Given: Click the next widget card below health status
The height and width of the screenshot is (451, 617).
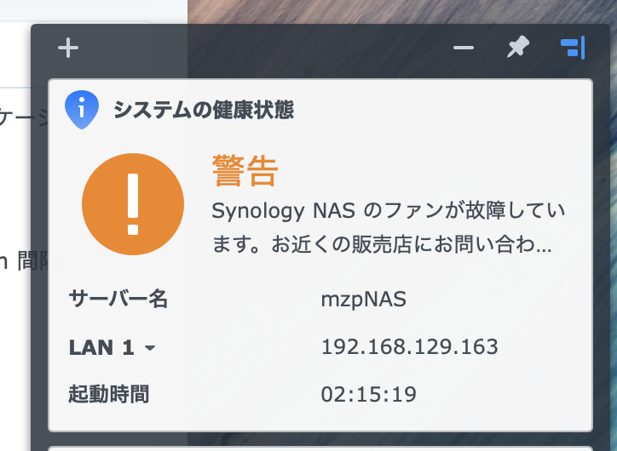Looking at the screenshot, I should pyautogui.click(x=320, y=448).
